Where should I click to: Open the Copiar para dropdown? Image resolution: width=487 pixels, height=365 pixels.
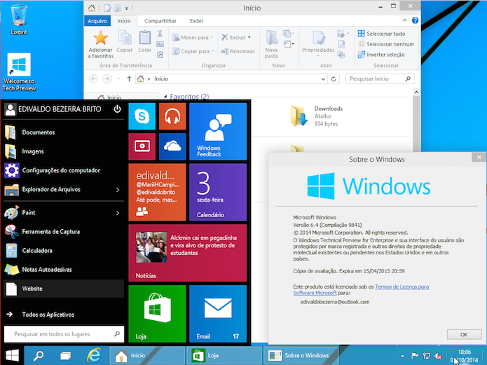[193, 51]
